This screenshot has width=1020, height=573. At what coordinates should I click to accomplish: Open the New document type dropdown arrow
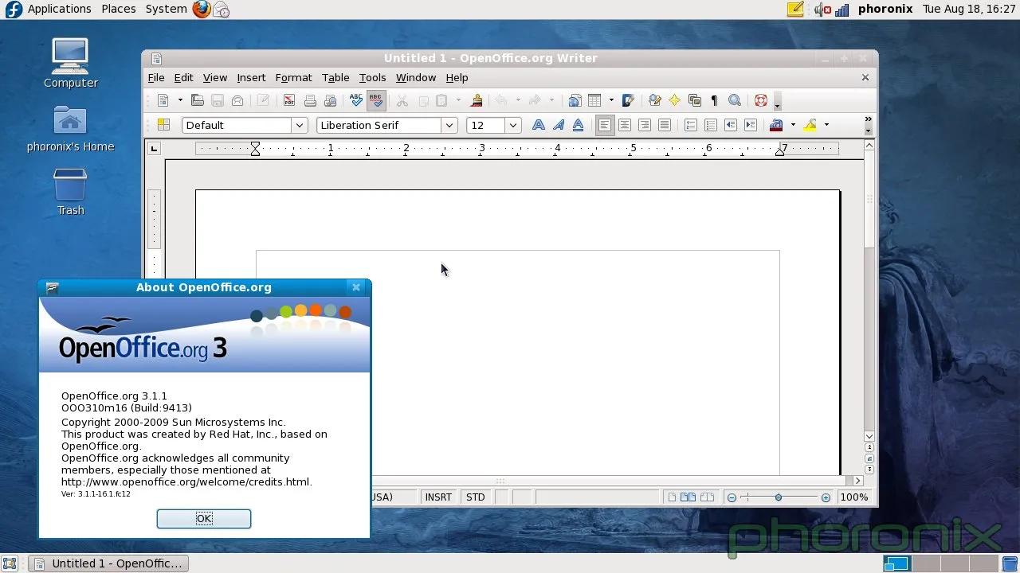coord(180,100)
